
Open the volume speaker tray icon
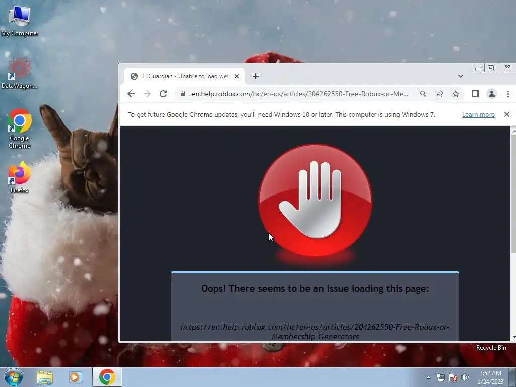click(465, 377)
